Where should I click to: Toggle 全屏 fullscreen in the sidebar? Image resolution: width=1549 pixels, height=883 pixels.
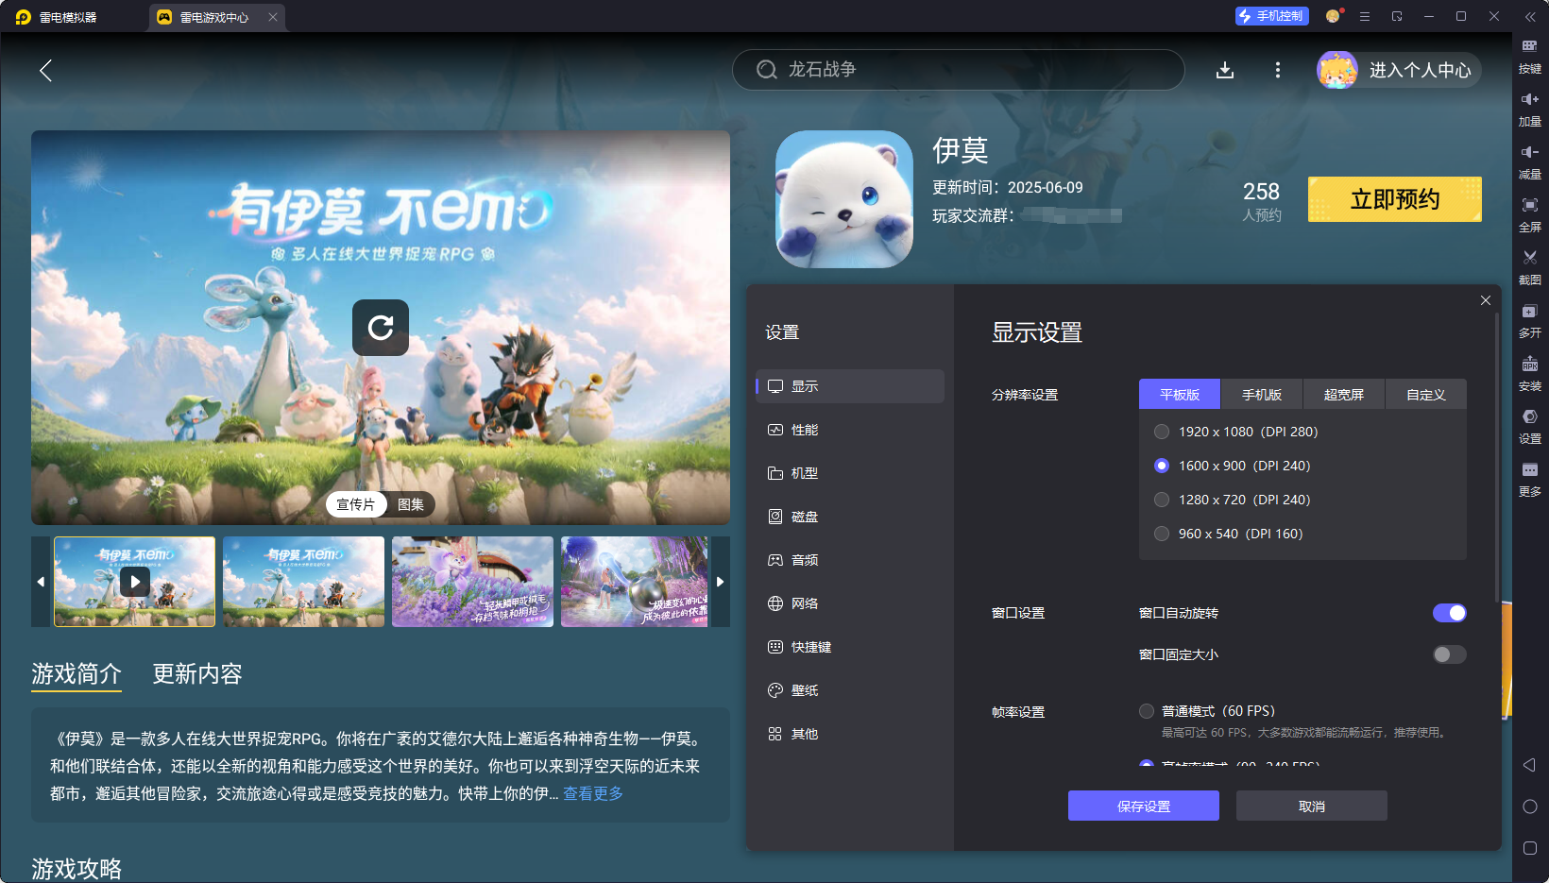1530,214
